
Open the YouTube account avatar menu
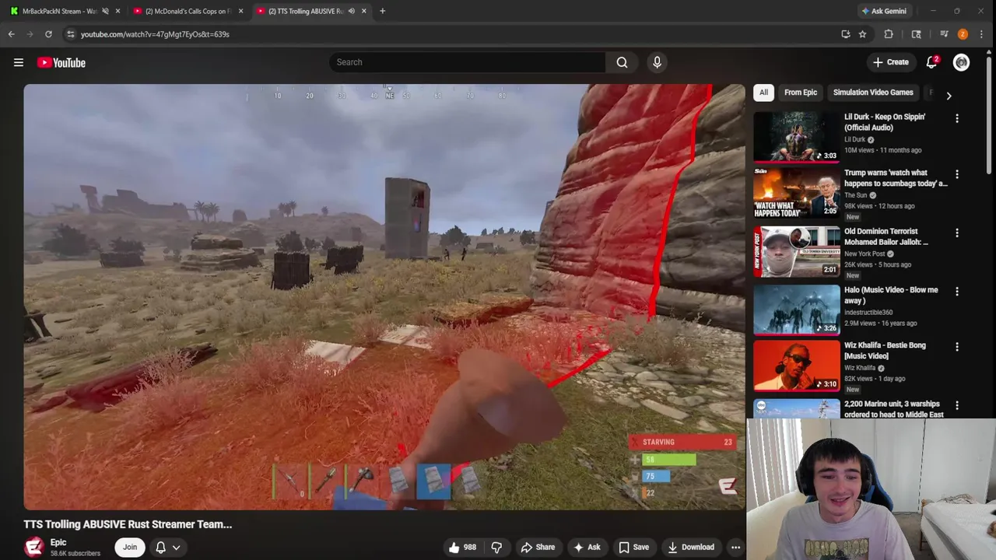click(x=961, y=62)
